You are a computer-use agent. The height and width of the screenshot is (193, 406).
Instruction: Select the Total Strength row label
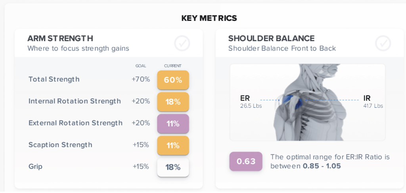(54, 79)
